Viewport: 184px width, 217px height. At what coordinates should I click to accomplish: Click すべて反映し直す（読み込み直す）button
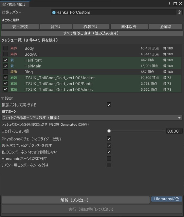[92, 33]
